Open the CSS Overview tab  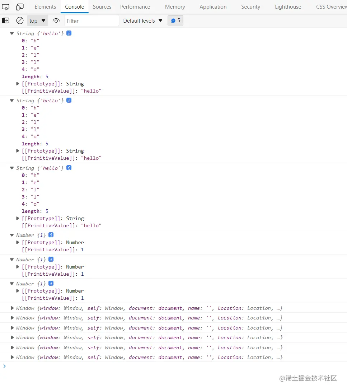pyautogui.click(x=331, y=7)
